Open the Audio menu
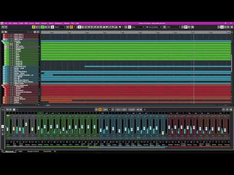The height and width of the screenshot is (175, 234). pyautogui.click(x=21, y=23)
